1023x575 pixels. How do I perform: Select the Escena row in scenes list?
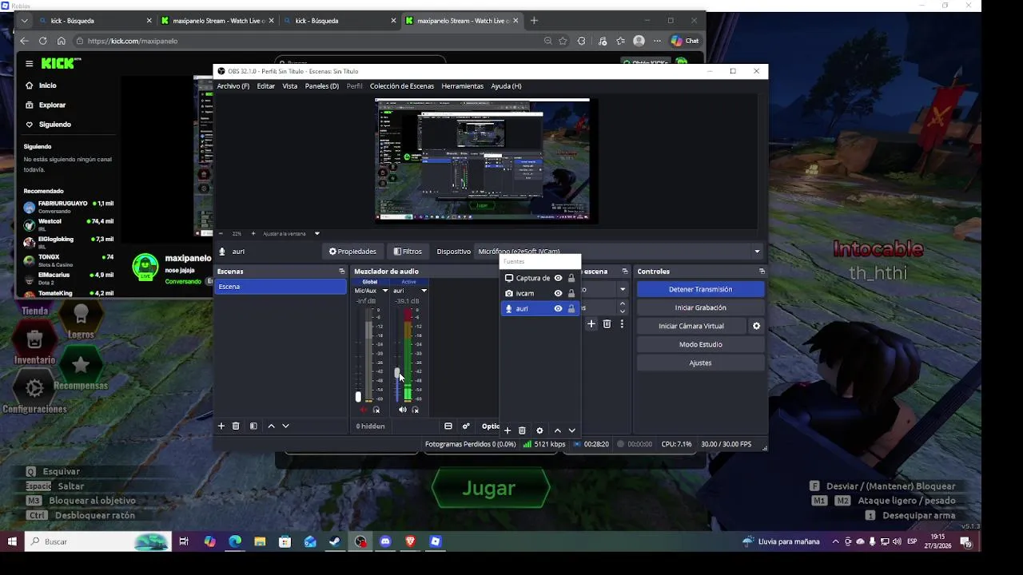280,287
